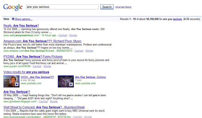The height and width of the screenshot is (118, 202).
Task: Open Similar link for reallyareyouserious.com
Action: (73, 35)
